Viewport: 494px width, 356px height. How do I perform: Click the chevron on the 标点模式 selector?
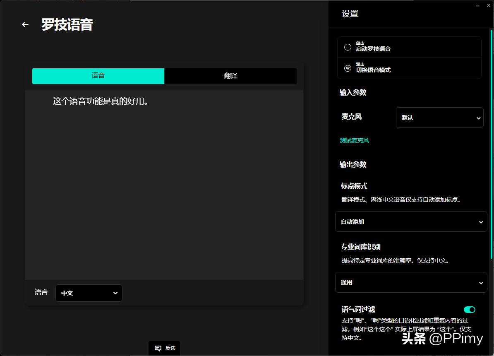point(481,221)
